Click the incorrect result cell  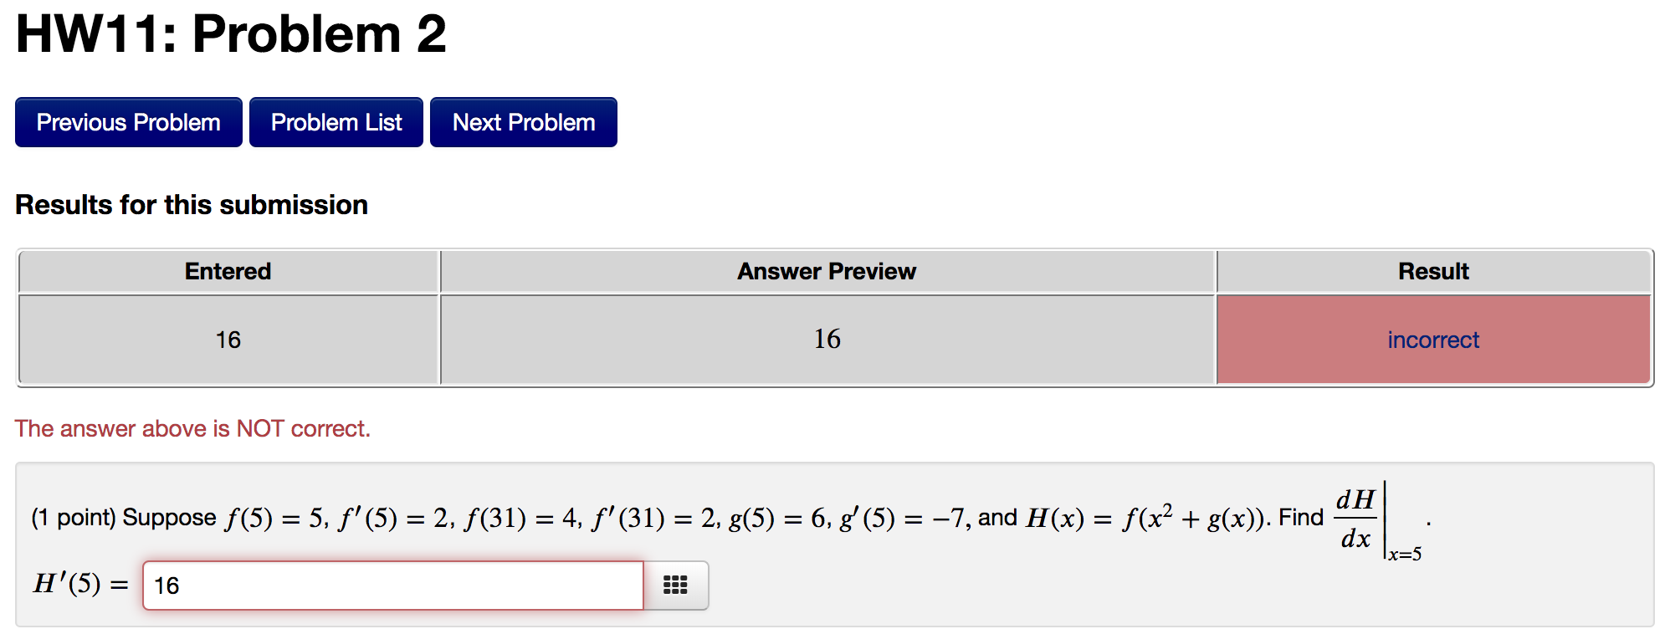[x=1432, y=339]
